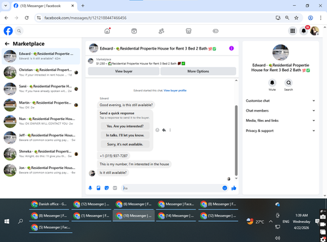Click the More Options button
327x242 pixels.
coord(198,71)
